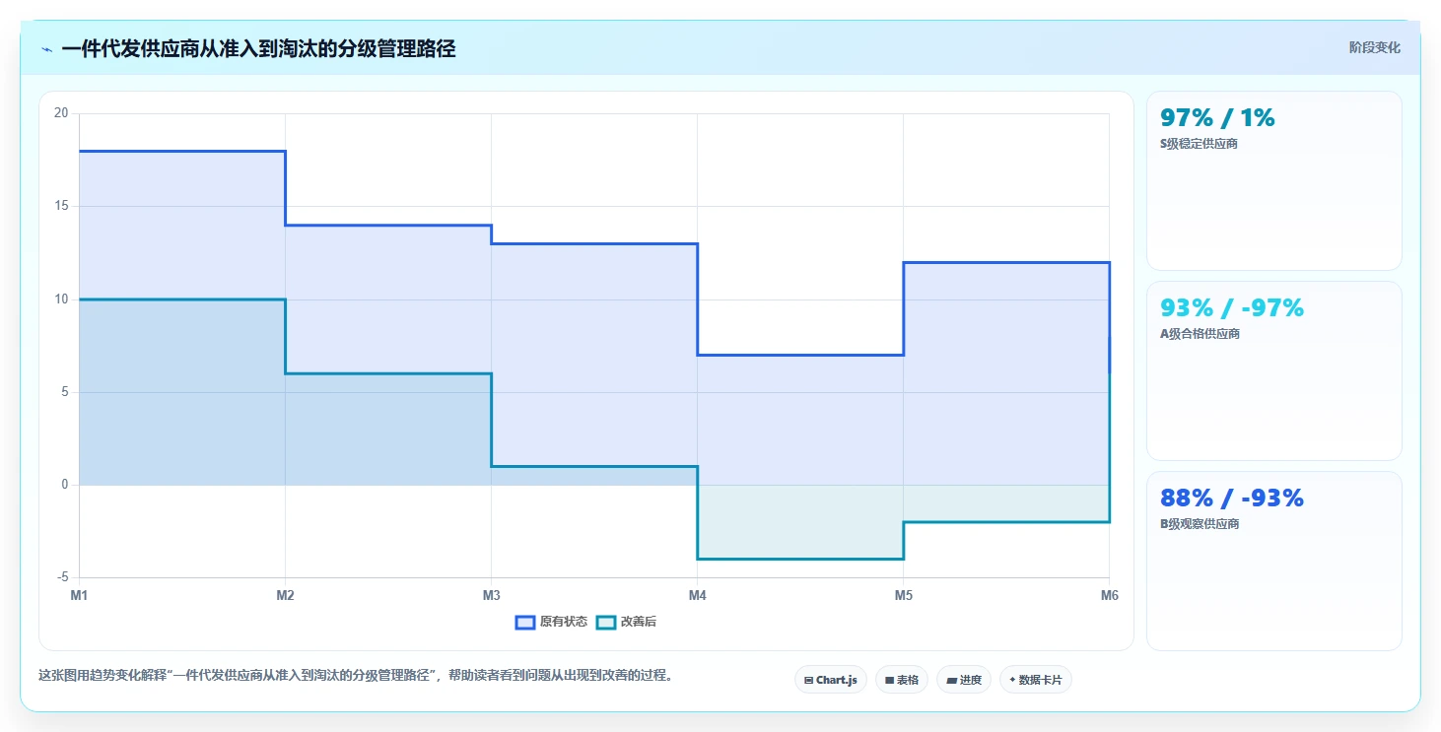Click the teal 改善后 legend swatch
The image size is (1441, 732).
(606, 622)
